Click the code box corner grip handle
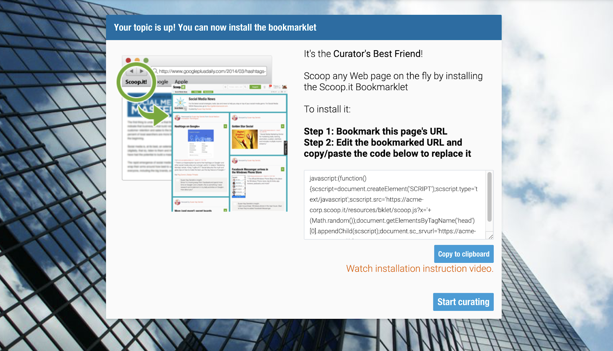613x351 pixels. [x=490, y=236]
